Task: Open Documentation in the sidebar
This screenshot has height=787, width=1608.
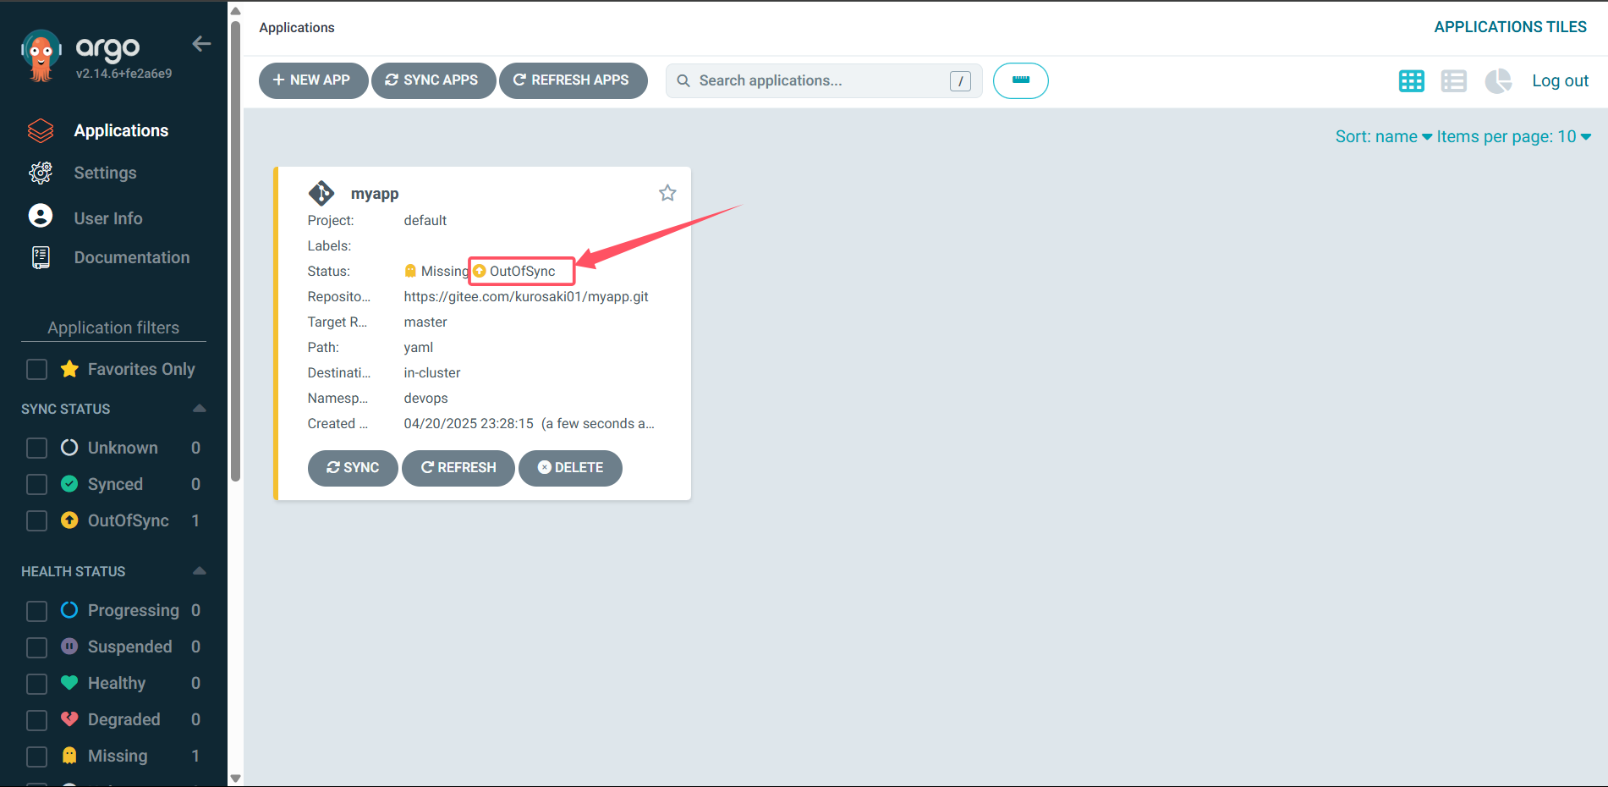Action: 132,257
